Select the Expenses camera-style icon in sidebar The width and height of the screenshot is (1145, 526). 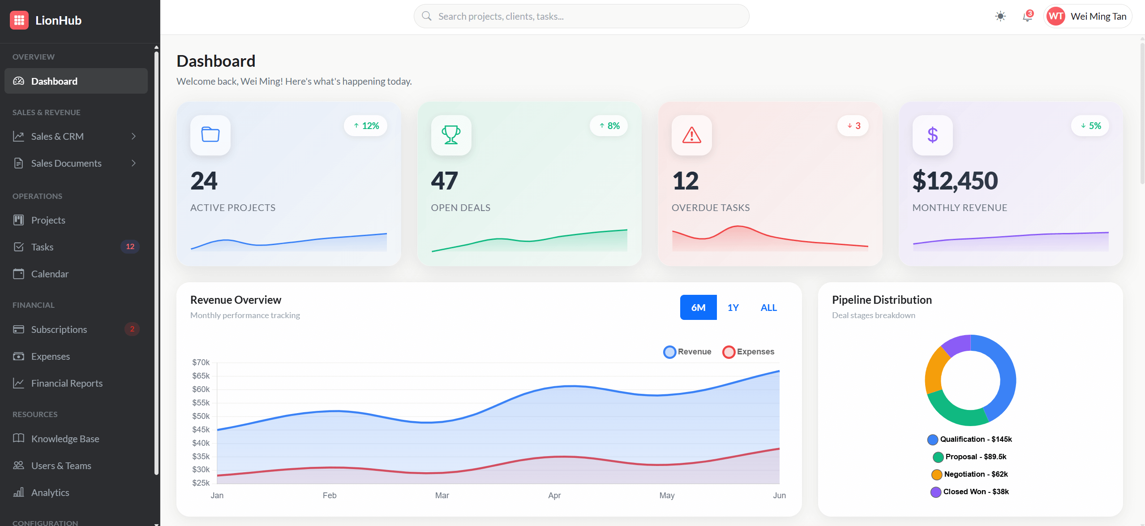[19, 356]
